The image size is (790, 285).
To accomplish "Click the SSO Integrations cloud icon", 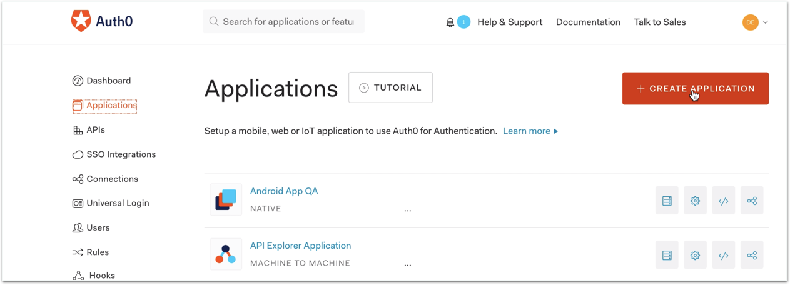I will (78, 154).
